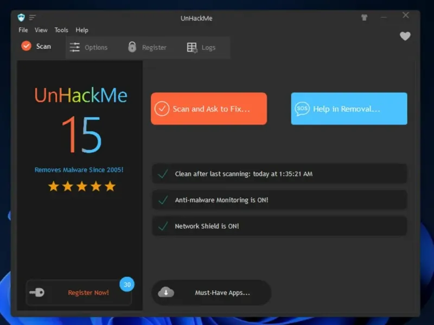The height and width of the screenshot is (325, 434).
Task: Click the t-shirt skin icon
Action: coord(364,18)
